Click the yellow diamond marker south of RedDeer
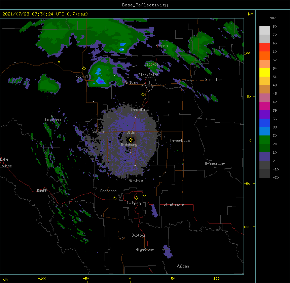The width and height of the screenshot is (290, 283). (x=143, y=94)
